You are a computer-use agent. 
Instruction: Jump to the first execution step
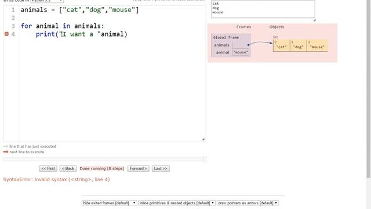[48, 168]
